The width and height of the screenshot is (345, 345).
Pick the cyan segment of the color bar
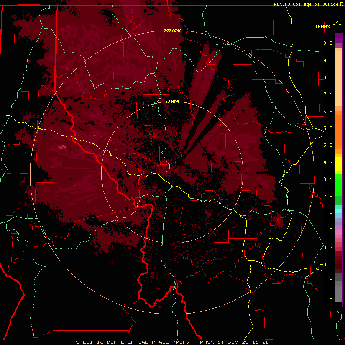[x=338, y=211]
